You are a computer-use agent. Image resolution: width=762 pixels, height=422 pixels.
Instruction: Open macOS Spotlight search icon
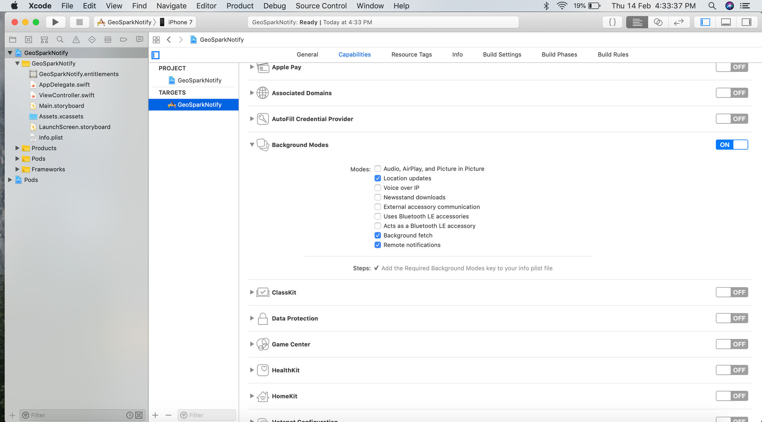[x=712, y=6]
